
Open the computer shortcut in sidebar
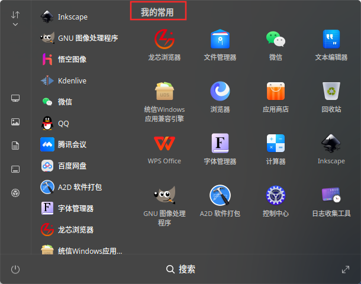pyautogui.click(x=15, y=98)
